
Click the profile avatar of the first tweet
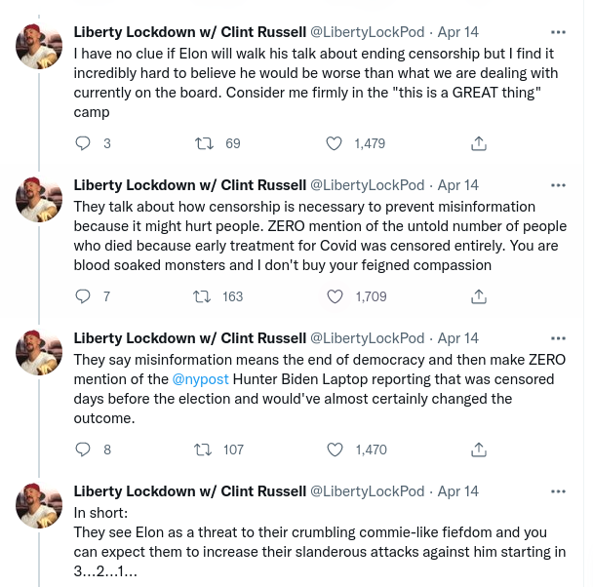[40, 46]
